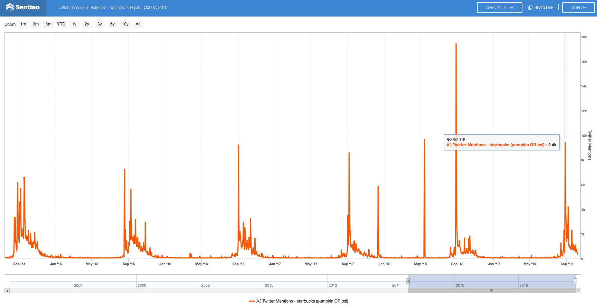Click the 8/26/2019 tooltip box

tap(502, 142)
